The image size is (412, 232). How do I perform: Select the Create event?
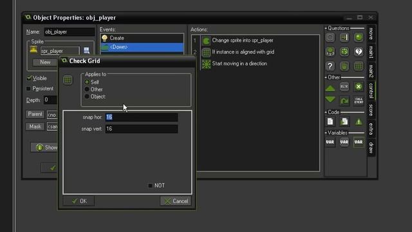click(x=142, y=38)
